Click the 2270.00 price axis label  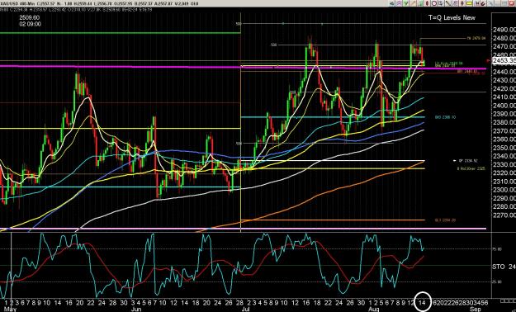point(504,215)
